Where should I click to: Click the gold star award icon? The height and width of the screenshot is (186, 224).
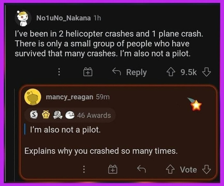(46, 115)
